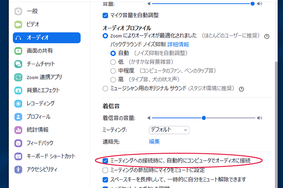Click the オーディオ プロファイル heading
The height and width of the screenshot is (188, 283).
click(x=127, y=28)
